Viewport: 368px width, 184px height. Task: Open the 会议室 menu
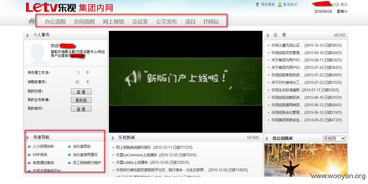140,22
